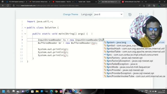Select SyncMode suggestion
This screenshot has height=94, width=167.
(x=134, y=67)
